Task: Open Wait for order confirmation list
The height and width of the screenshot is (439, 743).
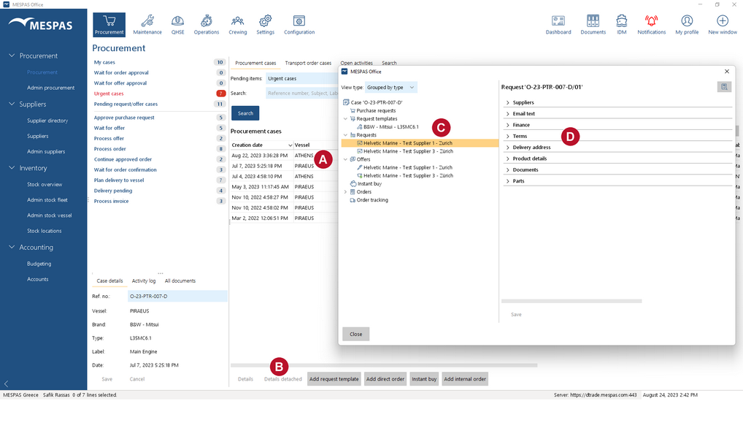Action: [125, 169]
